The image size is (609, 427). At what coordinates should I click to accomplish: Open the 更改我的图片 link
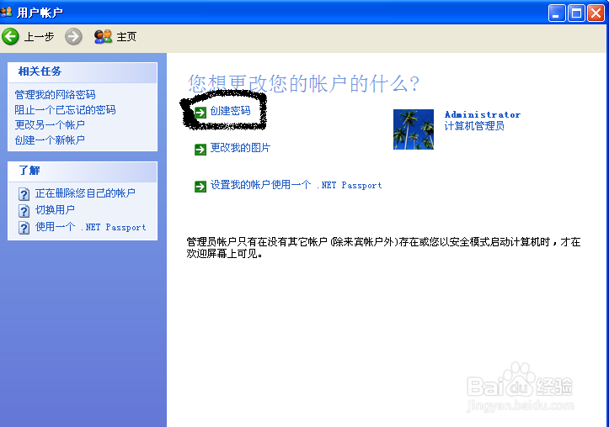[x=240, y=148]
